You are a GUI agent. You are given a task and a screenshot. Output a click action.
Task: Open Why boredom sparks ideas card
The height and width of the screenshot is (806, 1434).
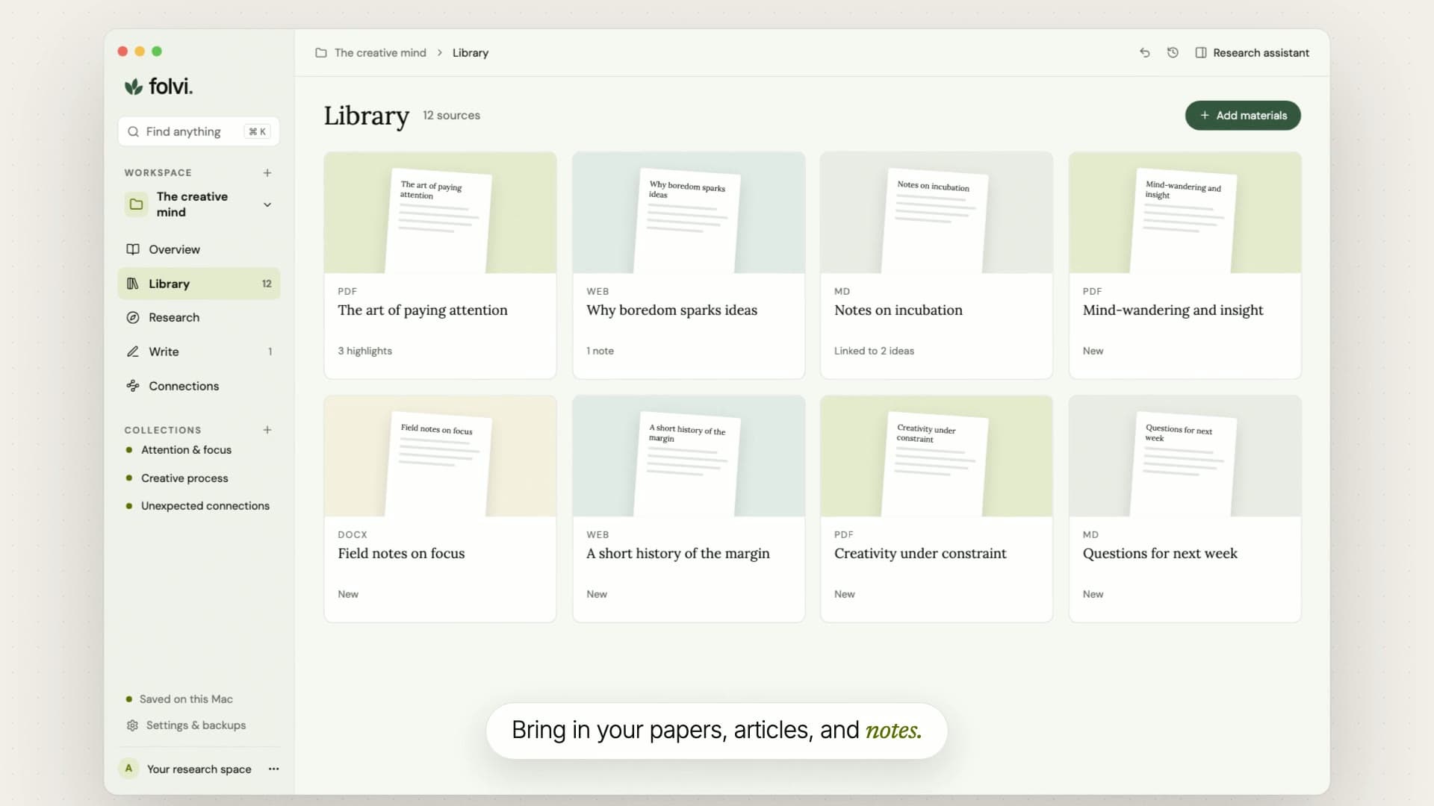pyautogui.click(x=688, y=265)
